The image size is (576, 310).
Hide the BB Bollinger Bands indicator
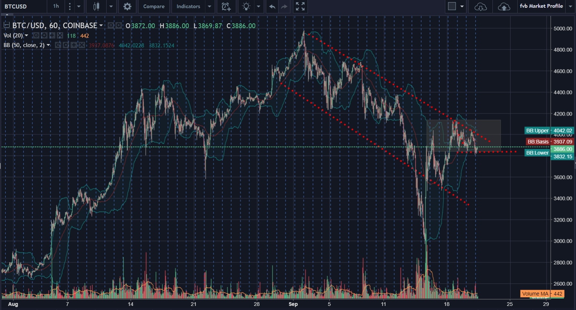click(x=58, y=45)
